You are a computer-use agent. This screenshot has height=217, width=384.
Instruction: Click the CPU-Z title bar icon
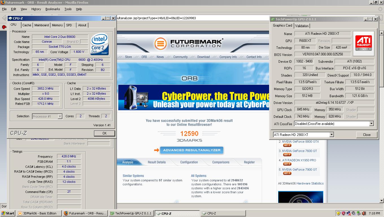point(10,18)
